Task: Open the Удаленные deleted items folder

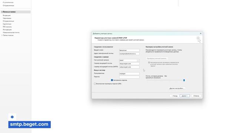Action: 7,24
